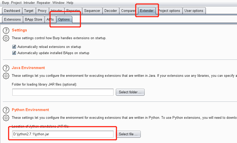Switch to the Dashboard tab

point(12,11)
